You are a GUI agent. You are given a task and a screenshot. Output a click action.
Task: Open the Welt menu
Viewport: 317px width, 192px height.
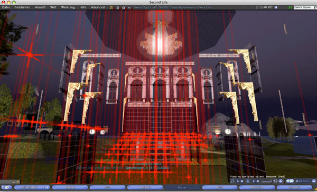(53, 7)
